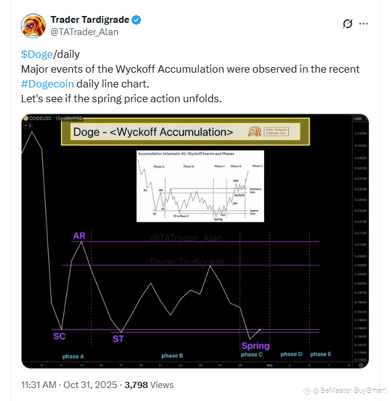Open the Wyckoff Accumulation schematic thumbnail

[200, 185]
